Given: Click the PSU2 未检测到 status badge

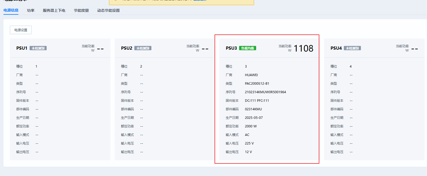Looking at the screenshot, I should 143,48.
